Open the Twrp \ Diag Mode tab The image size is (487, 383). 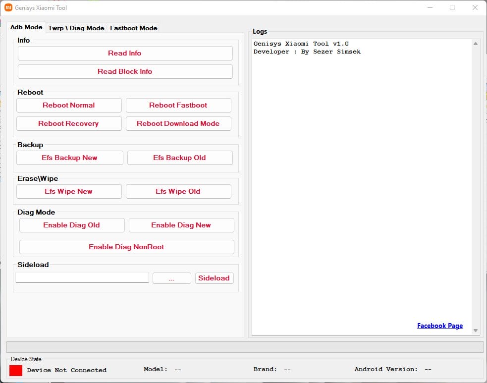(x=76, y=28)
